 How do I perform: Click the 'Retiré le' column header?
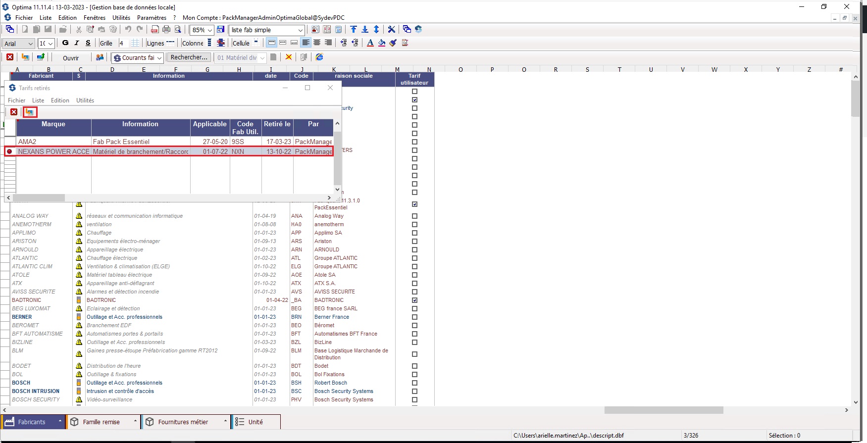coord(277,128)
